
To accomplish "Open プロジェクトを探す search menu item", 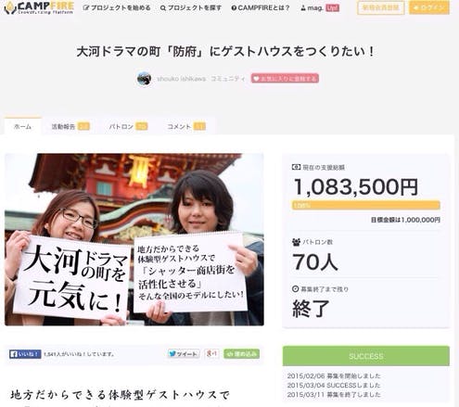I will click(191, 8).
